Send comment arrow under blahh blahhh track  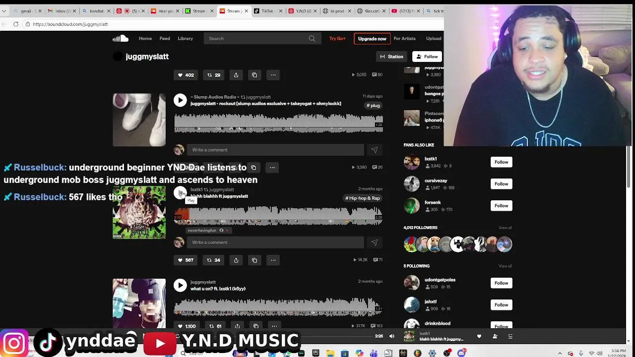(374, 242)
